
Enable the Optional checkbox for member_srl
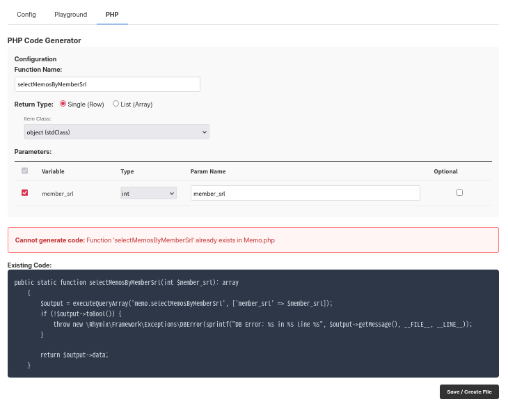(459, 193)
